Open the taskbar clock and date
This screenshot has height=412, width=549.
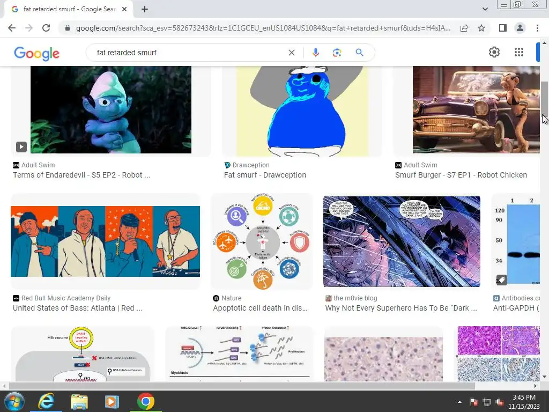click(524, 402)
